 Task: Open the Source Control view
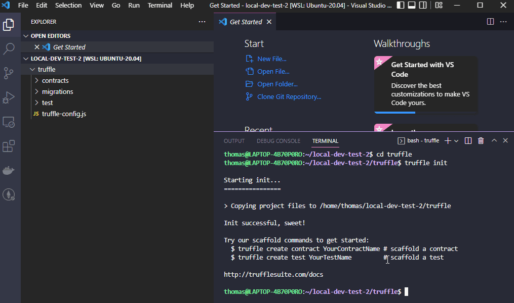click(x=9, y=73)
